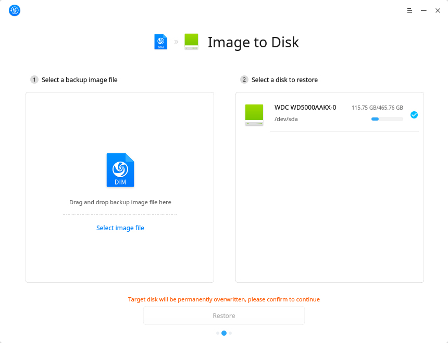The width and height of the screenshot is (448, 343).
Task: Click the Select image file link
Action: click(x=120, y=228)
